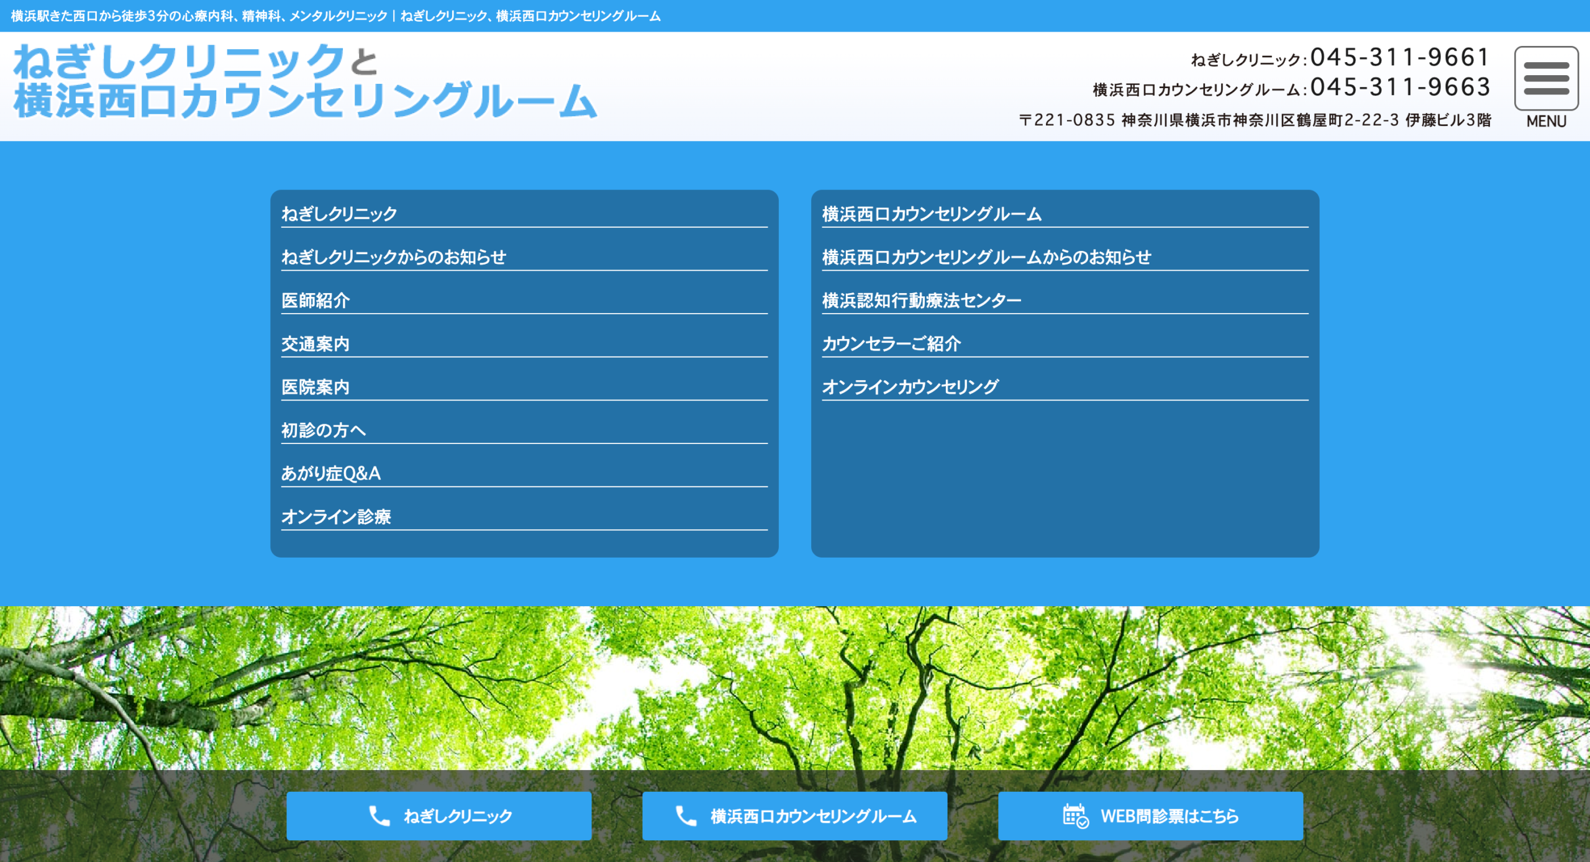Select オンラインカウンセリング menu item
This screenshot has width=1590, height=862.
point(1065,386)
